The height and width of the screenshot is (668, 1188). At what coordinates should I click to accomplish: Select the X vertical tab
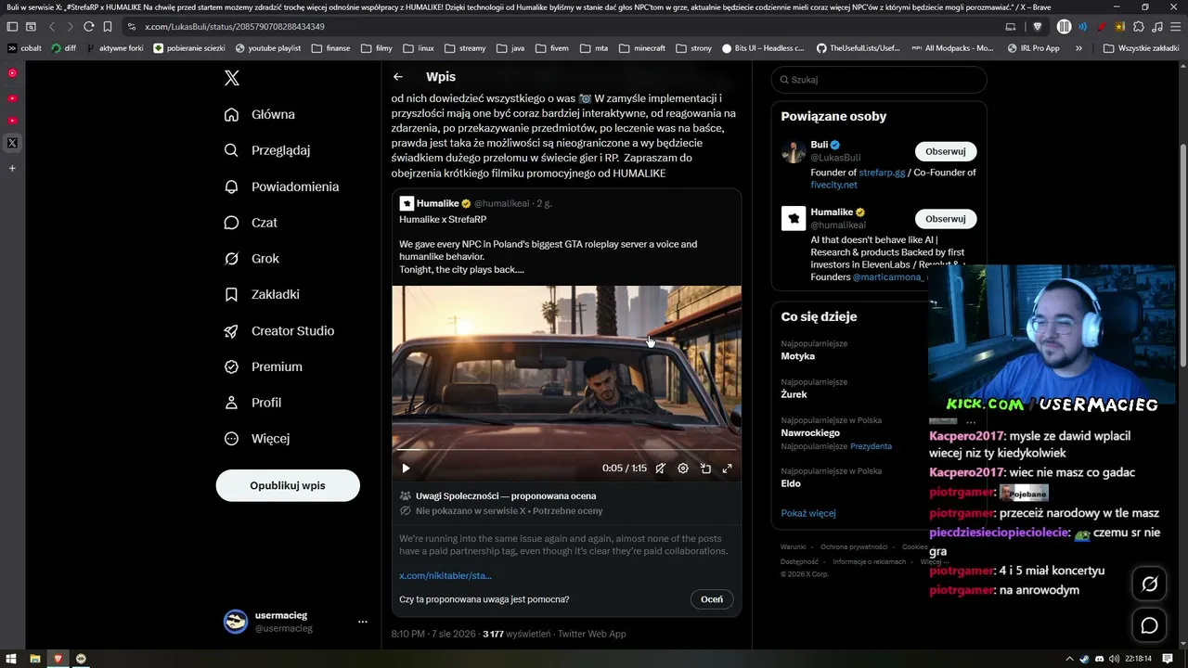(12, 143)
